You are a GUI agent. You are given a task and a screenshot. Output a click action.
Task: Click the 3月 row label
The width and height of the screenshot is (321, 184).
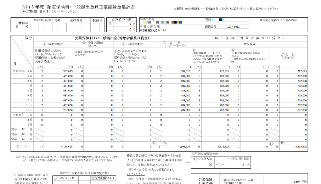click(30, 124)
